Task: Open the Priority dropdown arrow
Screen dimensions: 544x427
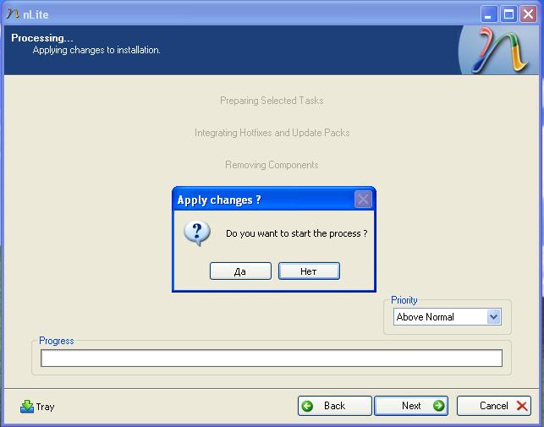Action: coord(494,317)
